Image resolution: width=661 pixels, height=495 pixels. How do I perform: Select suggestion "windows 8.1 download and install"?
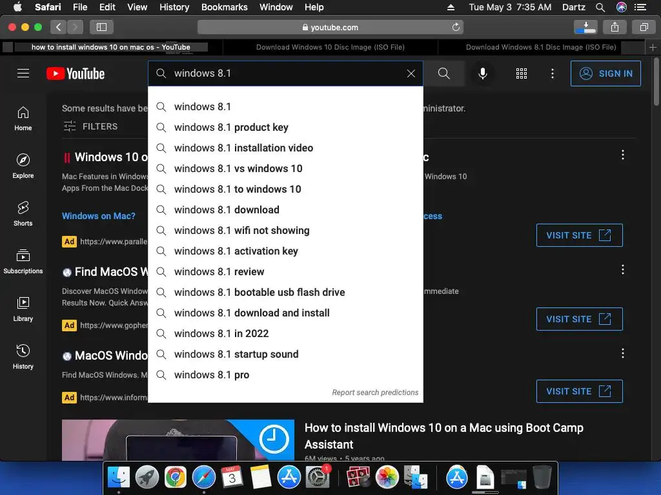[x=285, y=313]
